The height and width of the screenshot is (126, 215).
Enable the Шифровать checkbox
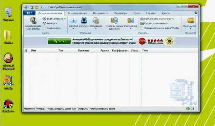pyautogui.click(x=44, y=28)
